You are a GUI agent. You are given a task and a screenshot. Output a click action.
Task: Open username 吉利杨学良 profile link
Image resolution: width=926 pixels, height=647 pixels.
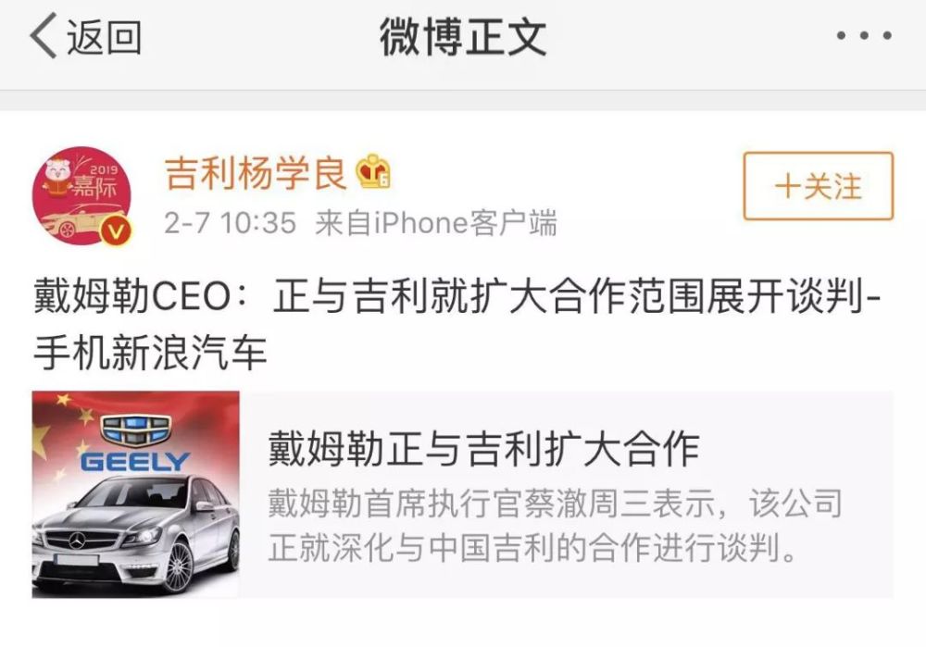click(x=256, y=174)
